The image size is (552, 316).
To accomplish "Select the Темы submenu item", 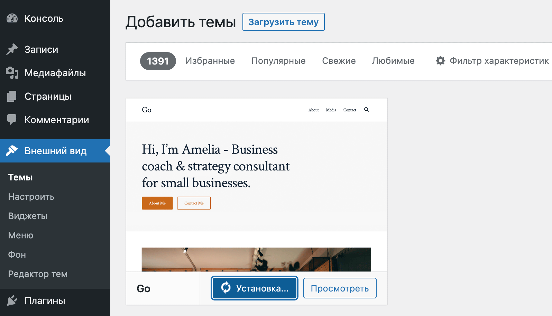I will (20, 177).
